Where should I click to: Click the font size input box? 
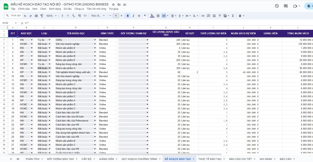[116, 16]
